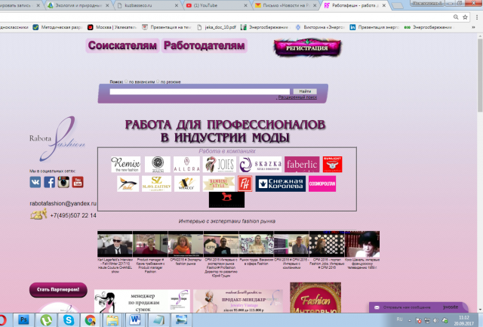
Task: Click the phone number +7(495)507 22 14
Action: point(73,215)
